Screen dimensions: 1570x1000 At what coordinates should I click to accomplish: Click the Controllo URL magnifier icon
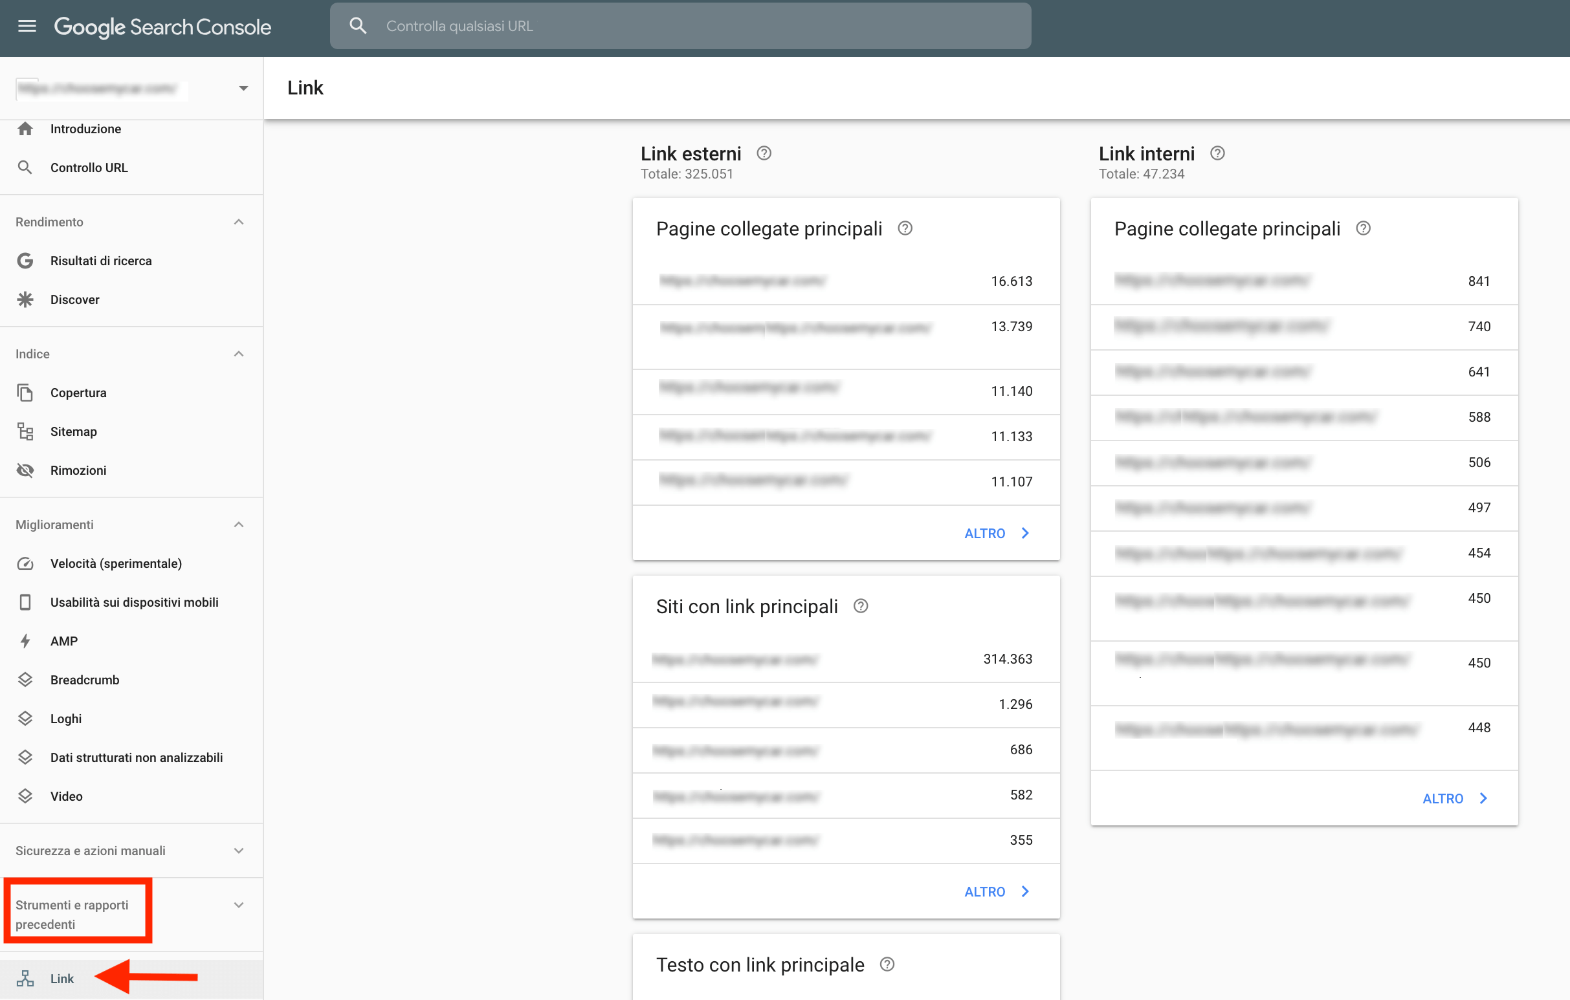[x=25, y=168]
